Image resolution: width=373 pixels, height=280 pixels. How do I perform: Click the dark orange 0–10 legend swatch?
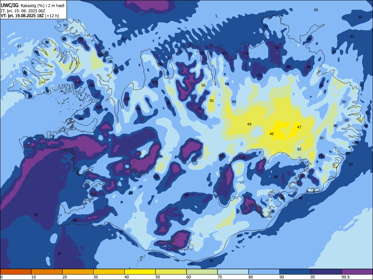coord(16,272)
